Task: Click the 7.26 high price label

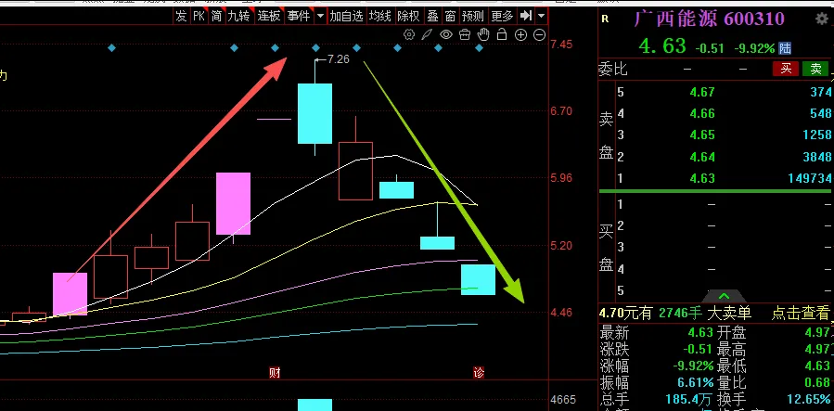Action: 339,59
